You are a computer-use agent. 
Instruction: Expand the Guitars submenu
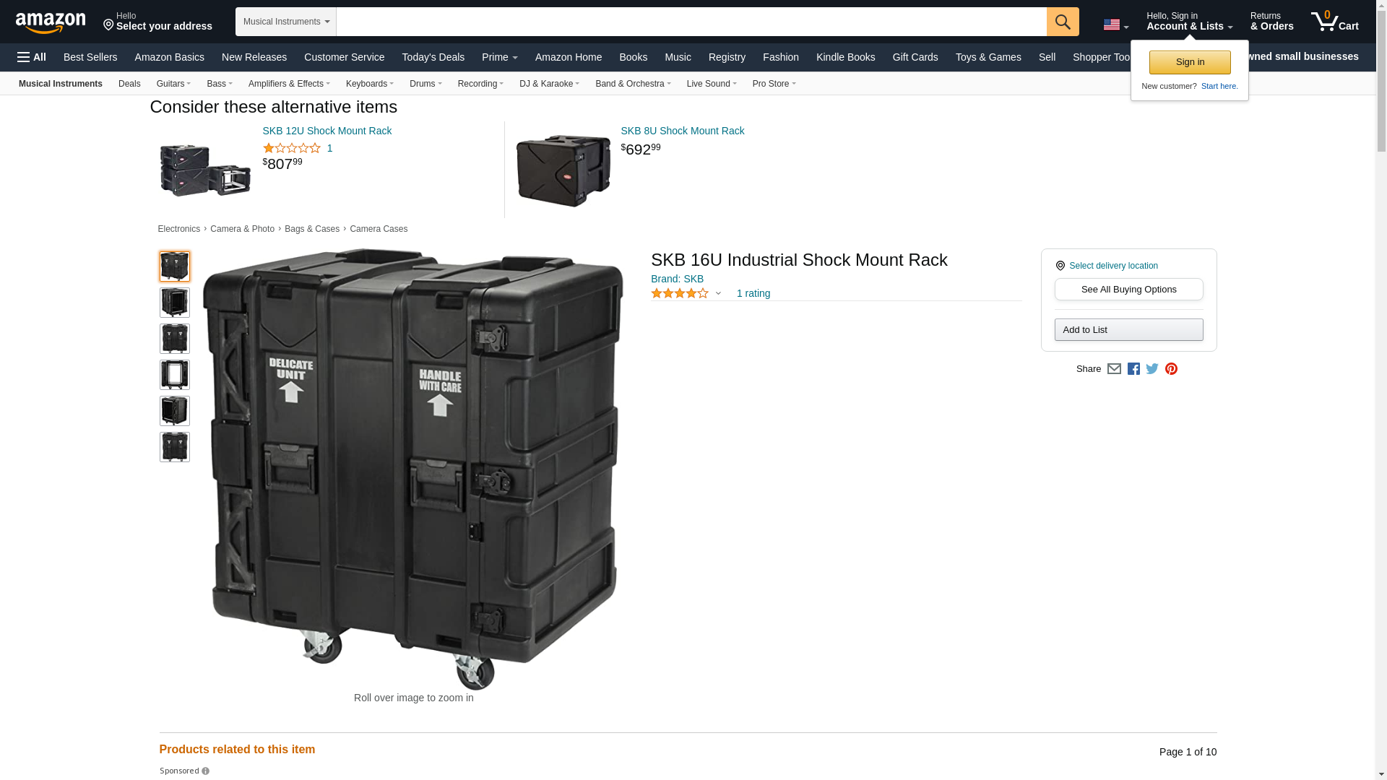(x=173, y=84)
